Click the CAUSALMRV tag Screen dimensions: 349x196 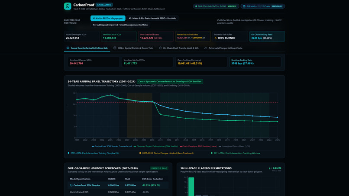point(104,5)
